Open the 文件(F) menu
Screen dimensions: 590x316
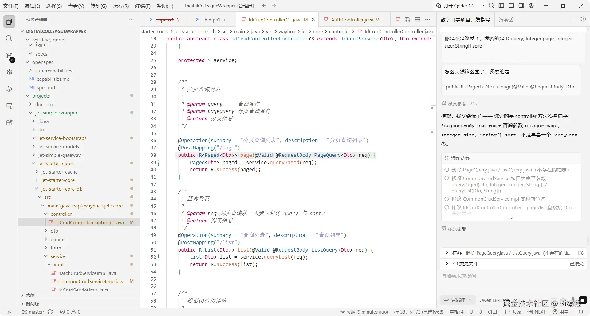click(x=11, y=6)
